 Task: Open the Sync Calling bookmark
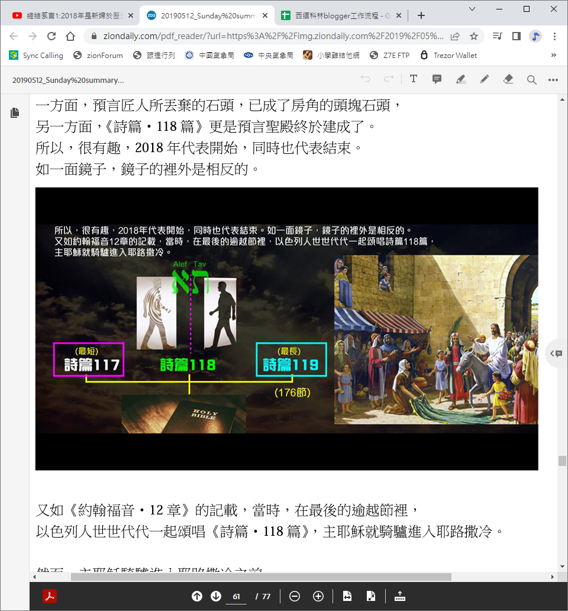36,55
